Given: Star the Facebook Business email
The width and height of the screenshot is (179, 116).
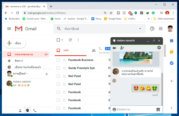Looking at the screenshot, I should click(x=64, y=60).
